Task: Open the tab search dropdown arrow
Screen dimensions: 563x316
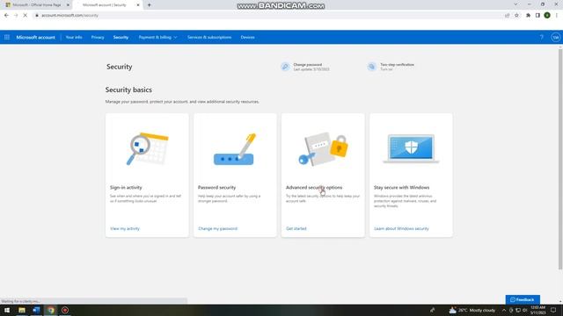Action: pyautogui.click(x=515, y=4)
